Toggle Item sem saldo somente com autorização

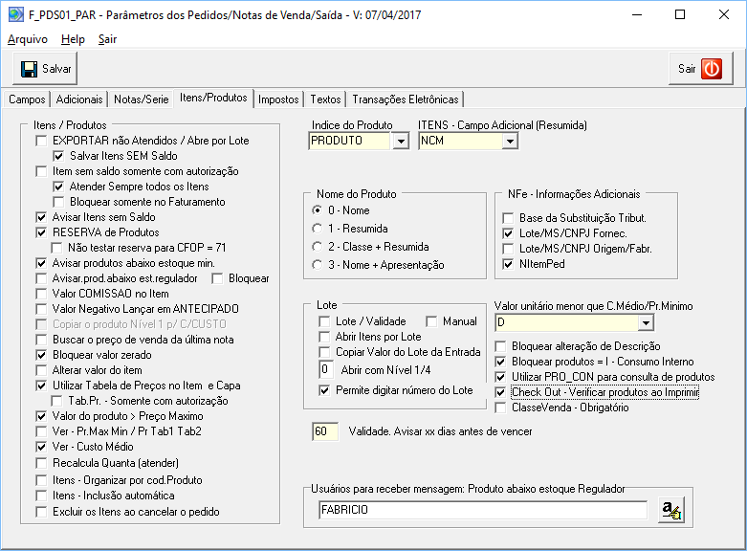[x=41, y=171]
